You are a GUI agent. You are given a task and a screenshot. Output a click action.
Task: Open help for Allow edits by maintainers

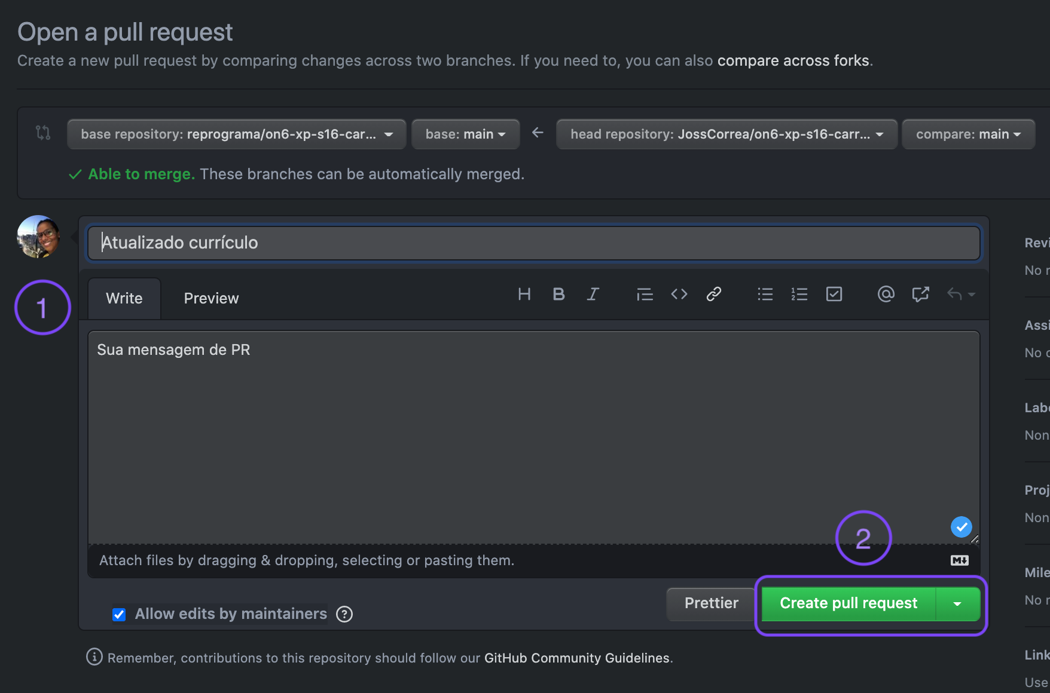point(344,614)
